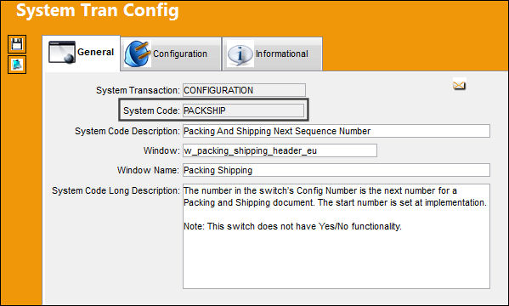
Task: Click the System Code PACKSHIP field
Action: click(x=244, y=110)
